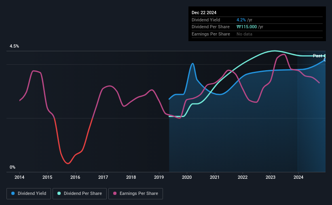Screen dimensions: 332x205
Task: Click the 4.2% dividend yield value
Action: point(241,20)
